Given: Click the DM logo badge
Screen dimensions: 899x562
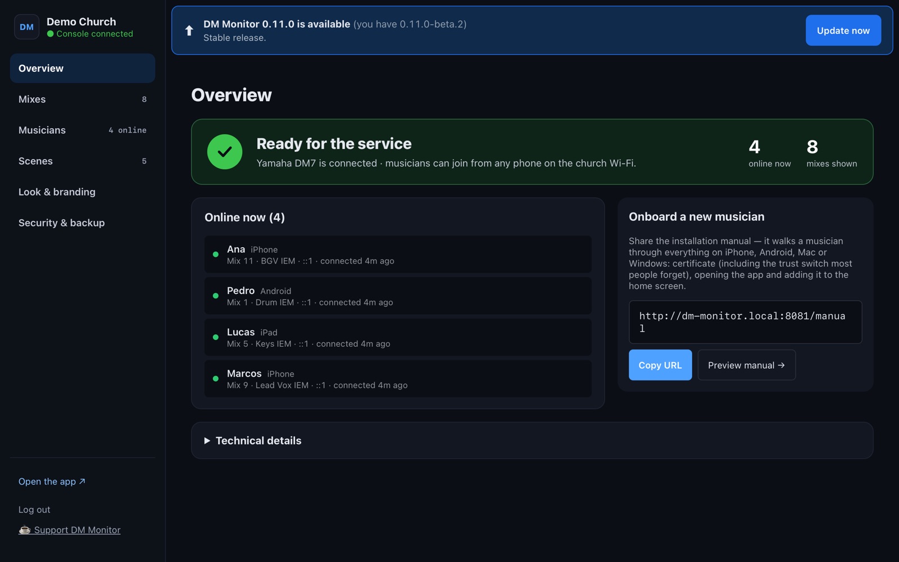Looking at the screenshot, I should (26, 27).
